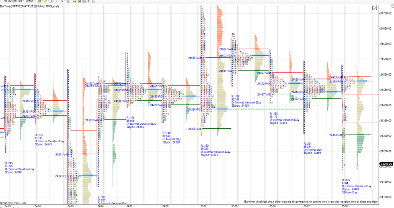
Task: Click the IB:329 initial balance statistic
Action: click(205, 149)
